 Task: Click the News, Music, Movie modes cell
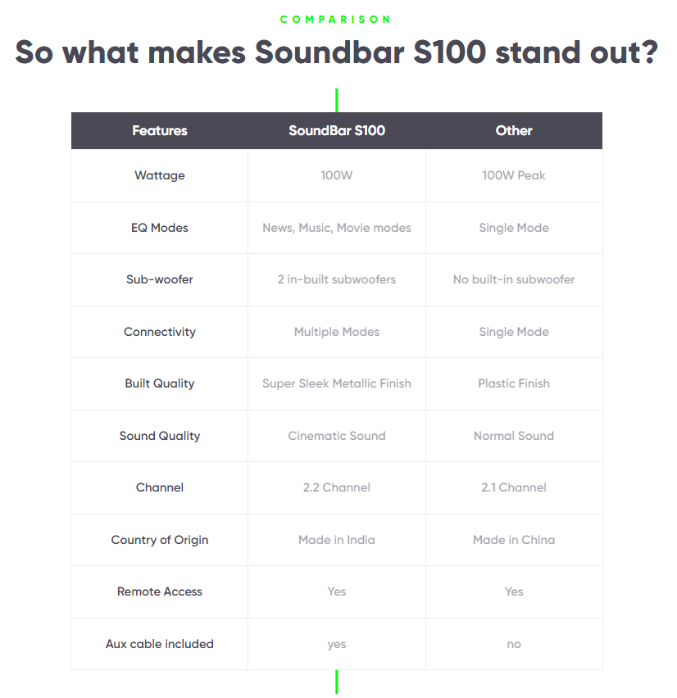(x=337, y=228)
